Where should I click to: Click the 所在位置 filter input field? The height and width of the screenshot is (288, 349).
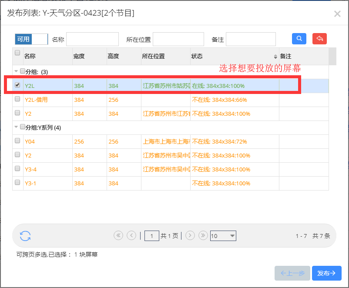point(178,39)
